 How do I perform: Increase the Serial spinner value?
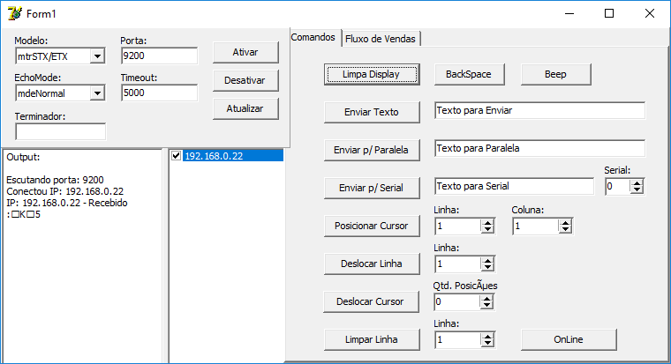pyautogui.click(x=637, y=183)
